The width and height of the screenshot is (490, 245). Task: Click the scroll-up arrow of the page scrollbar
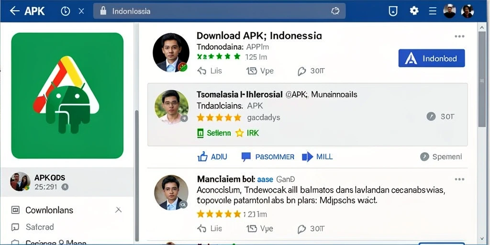482,27
